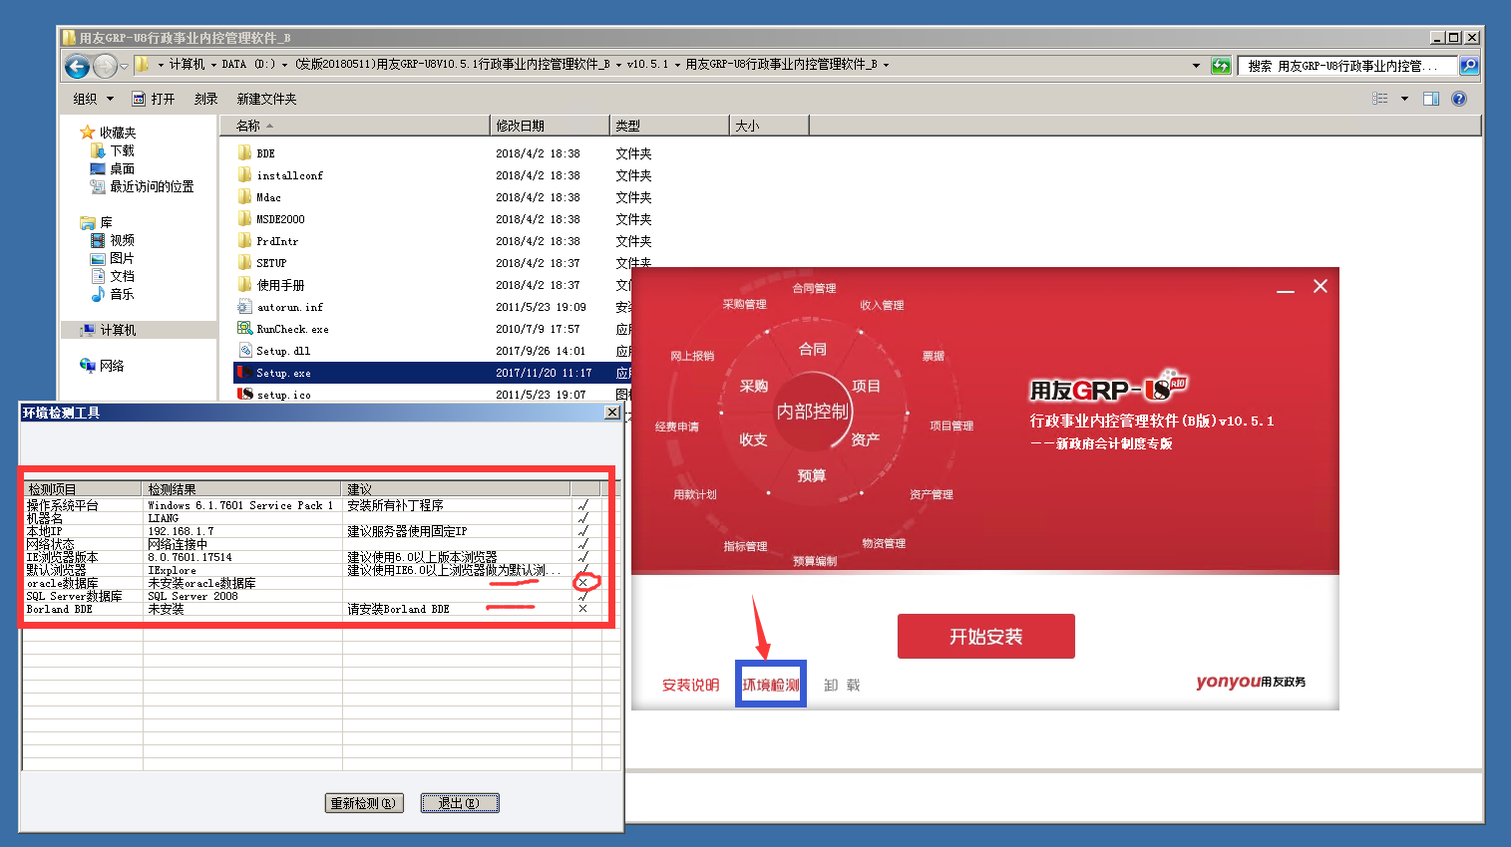Open the recent locations dropdown arrow

[125, 66]
